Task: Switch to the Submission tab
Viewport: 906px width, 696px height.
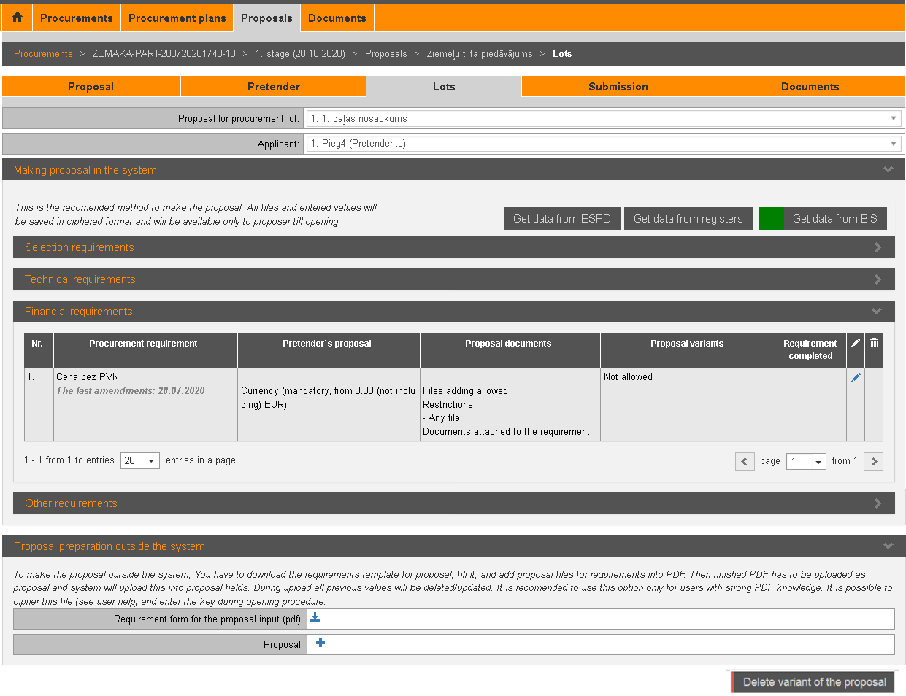Action: 618,87
